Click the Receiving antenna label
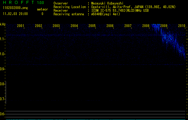 (x=69, y=14)
